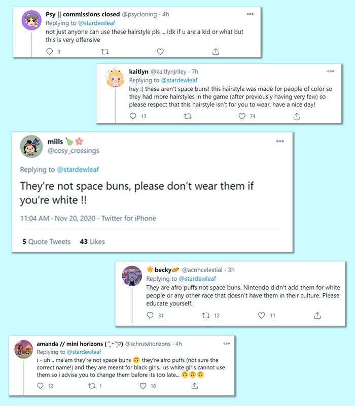Open more options on kaitlyn's tweet
This screenshot has height=406, width=355.
click(331, 72)
